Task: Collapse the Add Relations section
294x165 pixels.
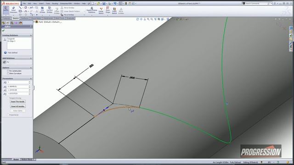Action: tap(31, 58)
